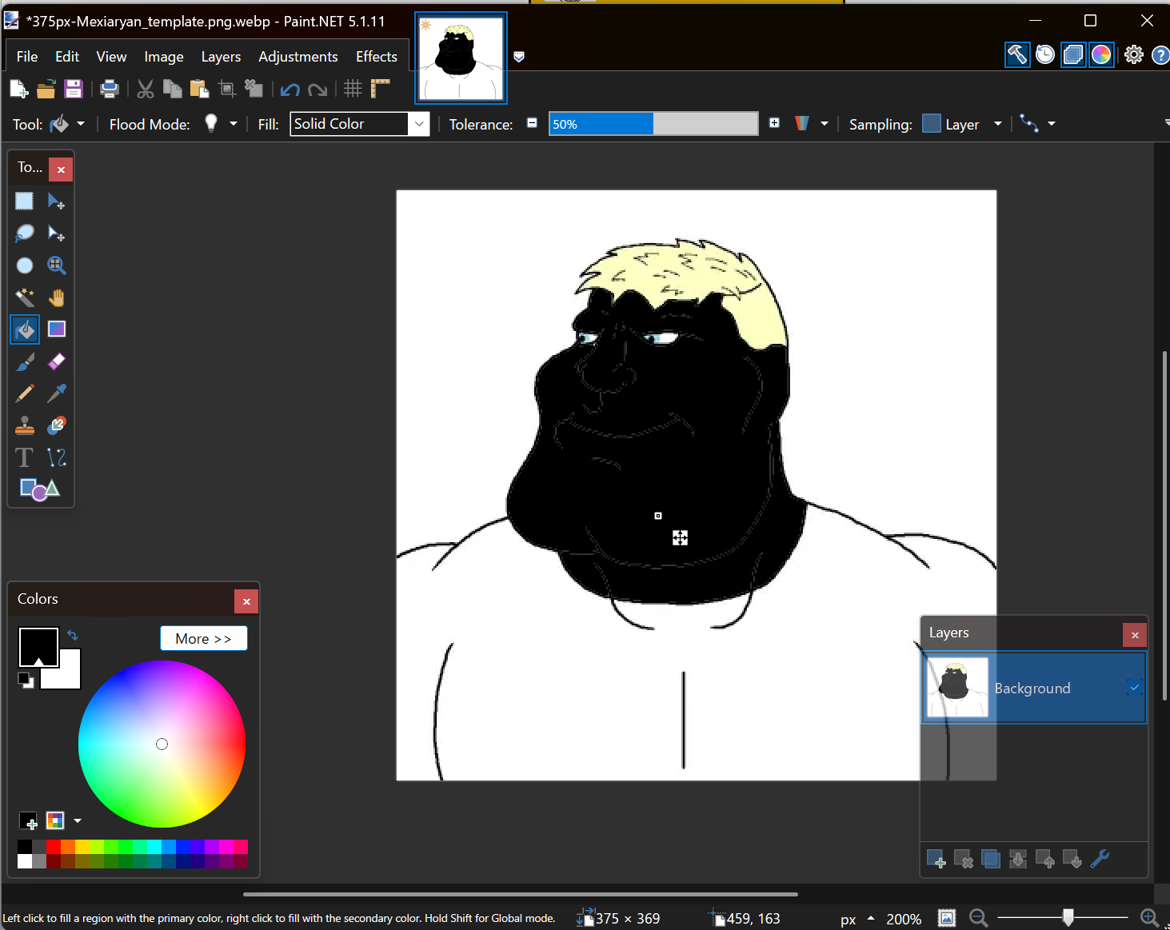Open the Adjustments menu

click(297, 57)
